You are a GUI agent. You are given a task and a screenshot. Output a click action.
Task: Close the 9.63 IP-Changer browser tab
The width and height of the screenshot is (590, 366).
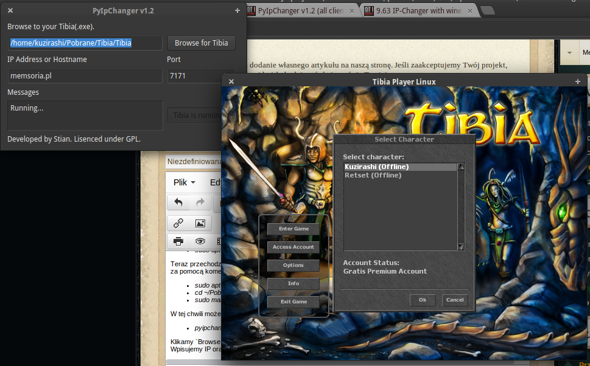click(469, 11)
